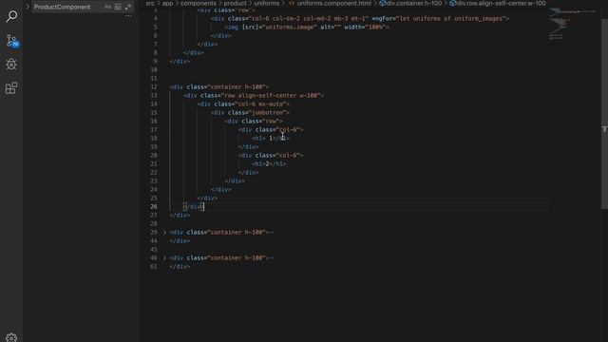Screen dimensions: 608x342
Task: Click the h1 tag containing 1 on line 18
Action: 271,139
